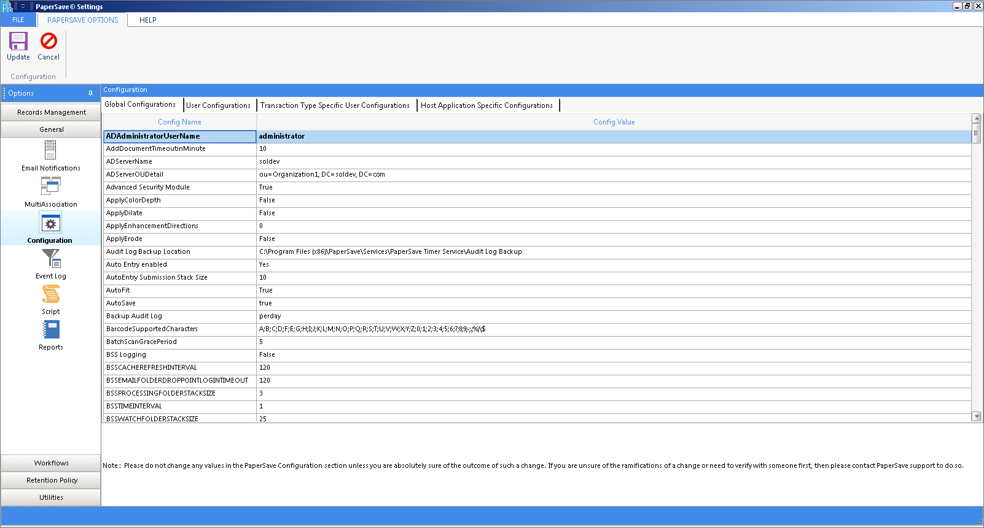Click the scrollbar down arrow
984x528 pixels.
977,416
